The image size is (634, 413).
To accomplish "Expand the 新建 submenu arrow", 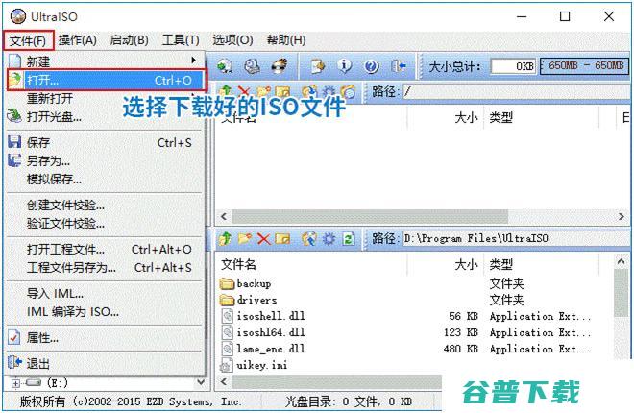I will pyautogui.click(x=194, y=61).
